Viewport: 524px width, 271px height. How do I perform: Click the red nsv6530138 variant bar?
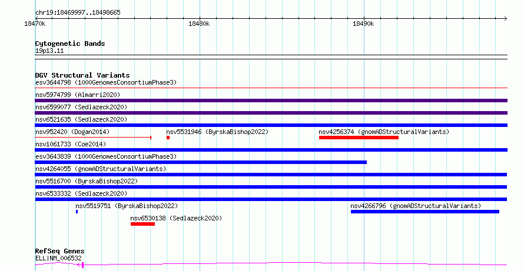142,224
